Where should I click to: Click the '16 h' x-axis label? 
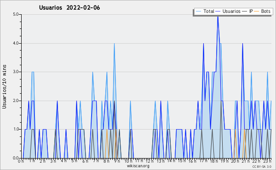[x=192, y=161]
